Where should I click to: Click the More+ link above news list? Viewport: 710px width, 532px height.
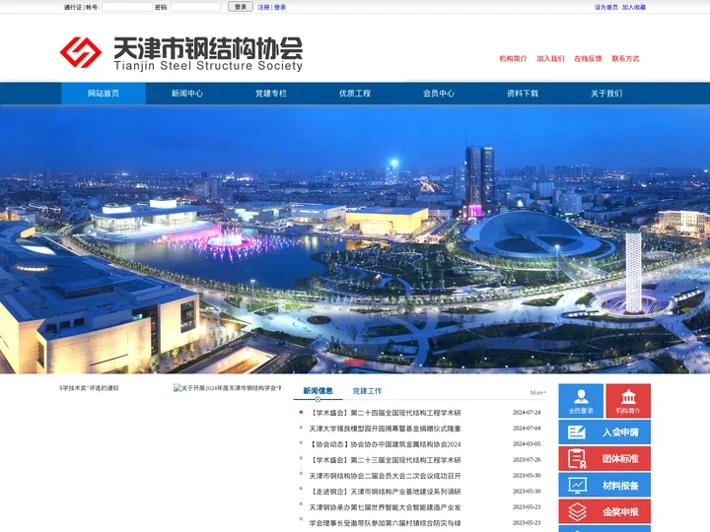(x=537, y=392)
